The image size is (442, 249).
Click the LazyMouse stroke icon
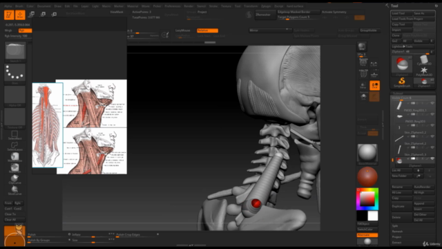tap(165, 35)
